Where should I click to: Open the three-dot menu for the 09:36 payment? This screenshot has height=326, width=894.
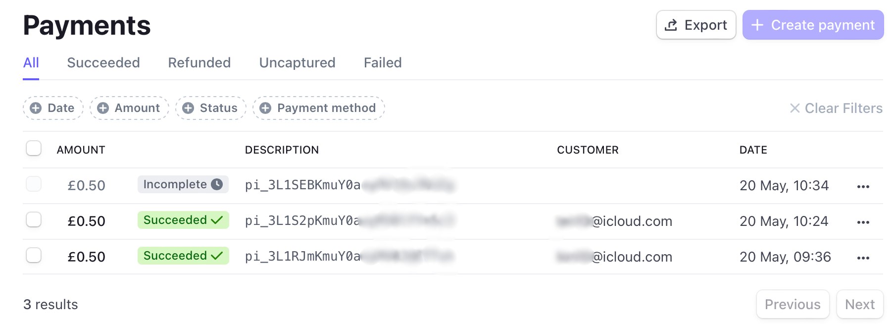pos(863,258)
